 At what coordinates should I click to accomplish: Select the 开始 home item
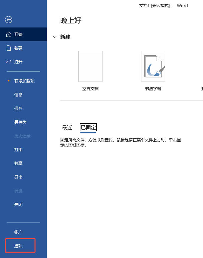tap(23, 34)
